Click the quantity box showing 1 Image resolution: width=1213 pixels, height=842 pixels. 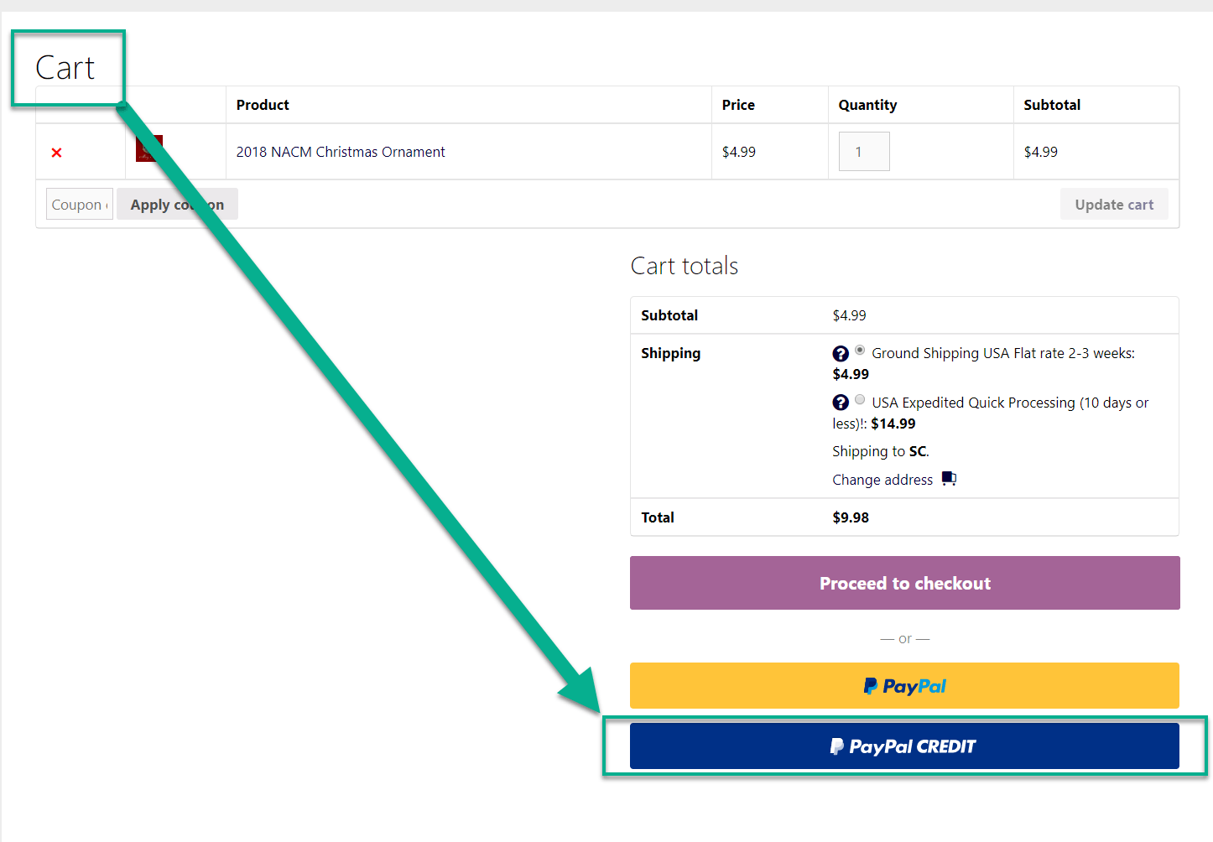tap(863, 152)
